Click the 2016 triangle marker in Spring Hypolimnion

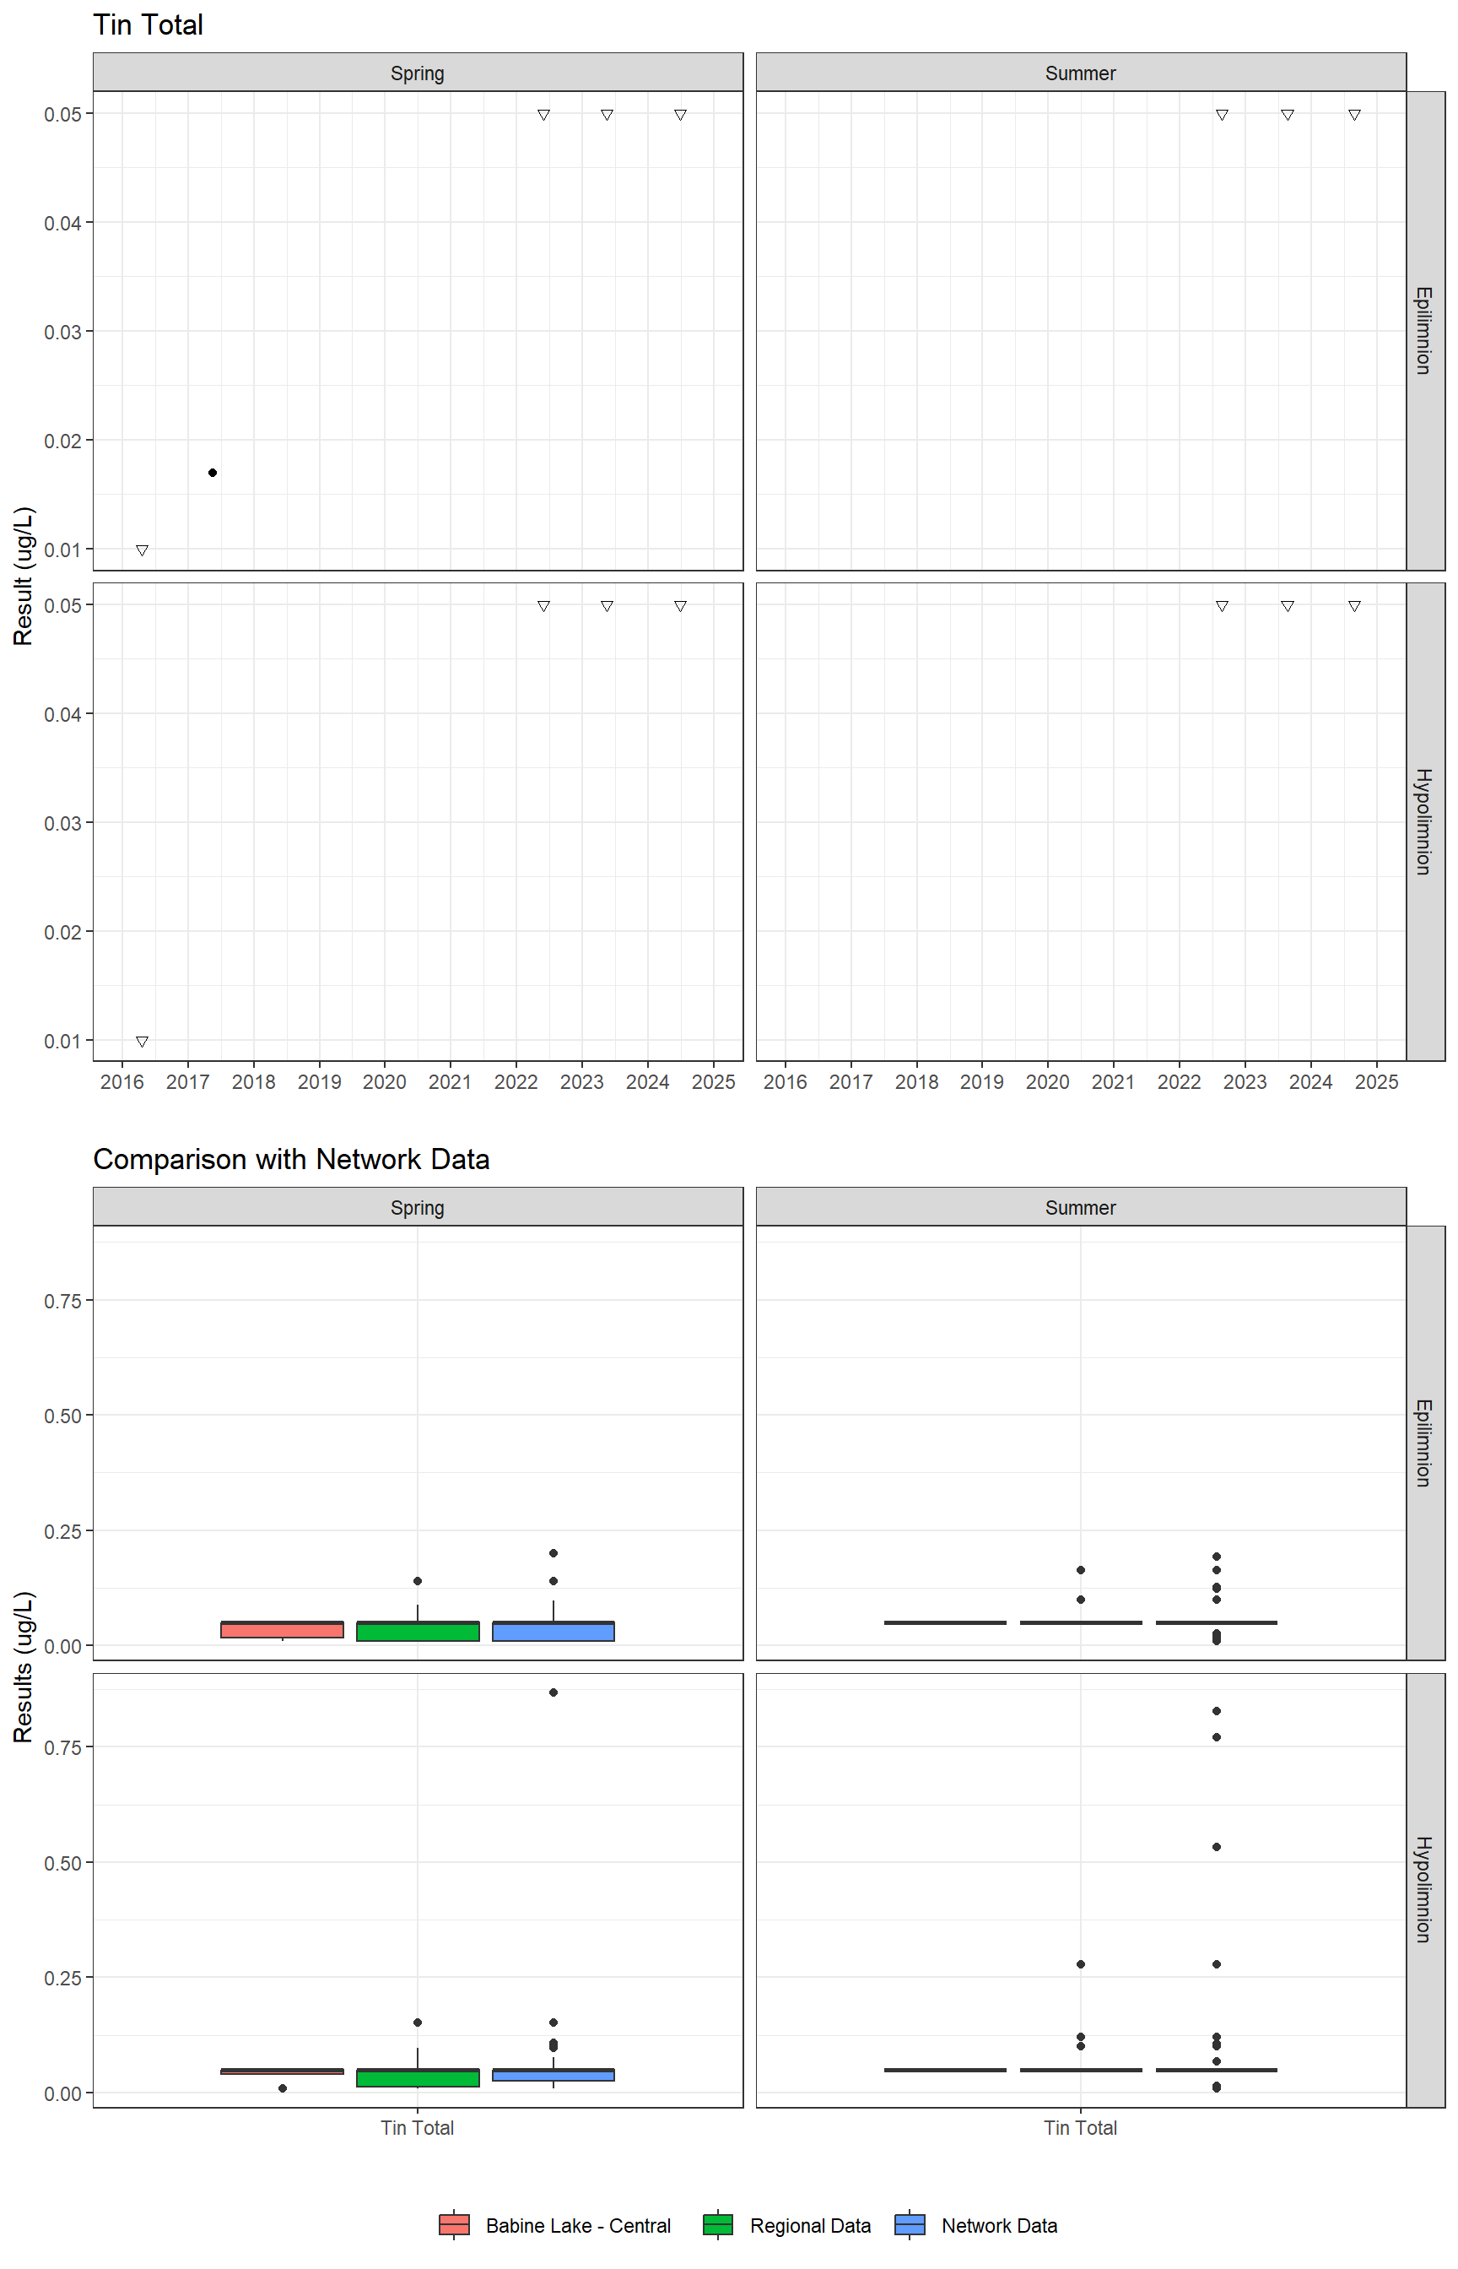[142, 1042]
